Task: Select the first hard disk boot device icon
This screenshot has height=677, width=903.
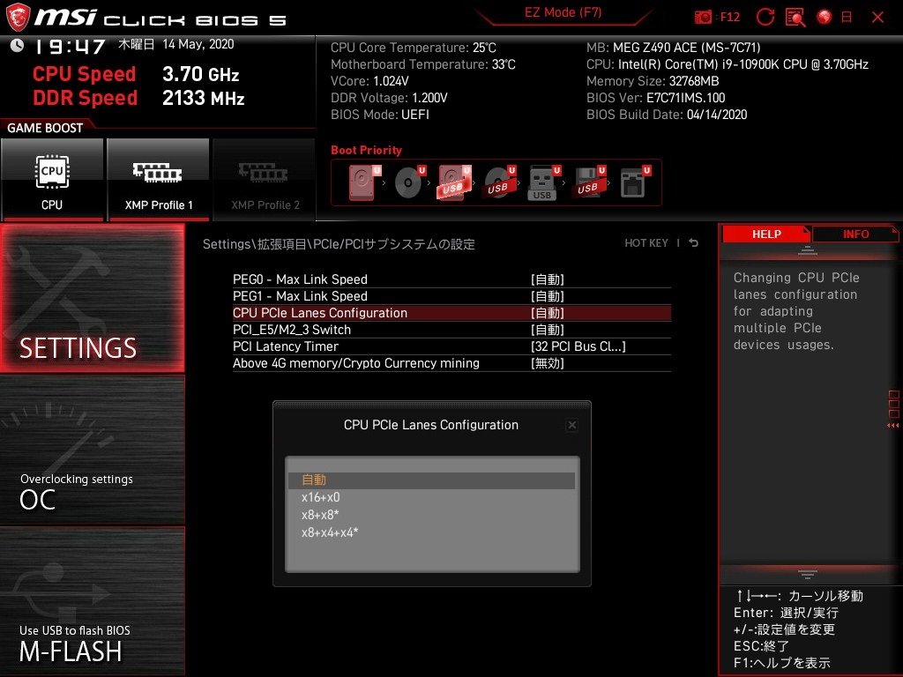Action: pos(364,182)
